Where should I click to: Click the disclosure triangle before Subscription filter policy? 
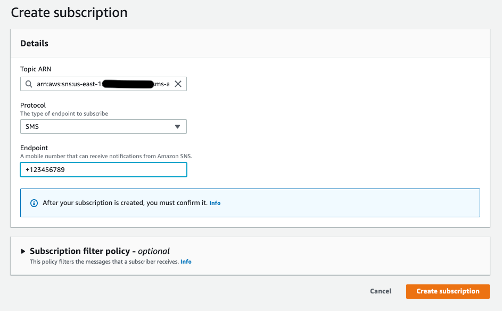tap(22, 251)
